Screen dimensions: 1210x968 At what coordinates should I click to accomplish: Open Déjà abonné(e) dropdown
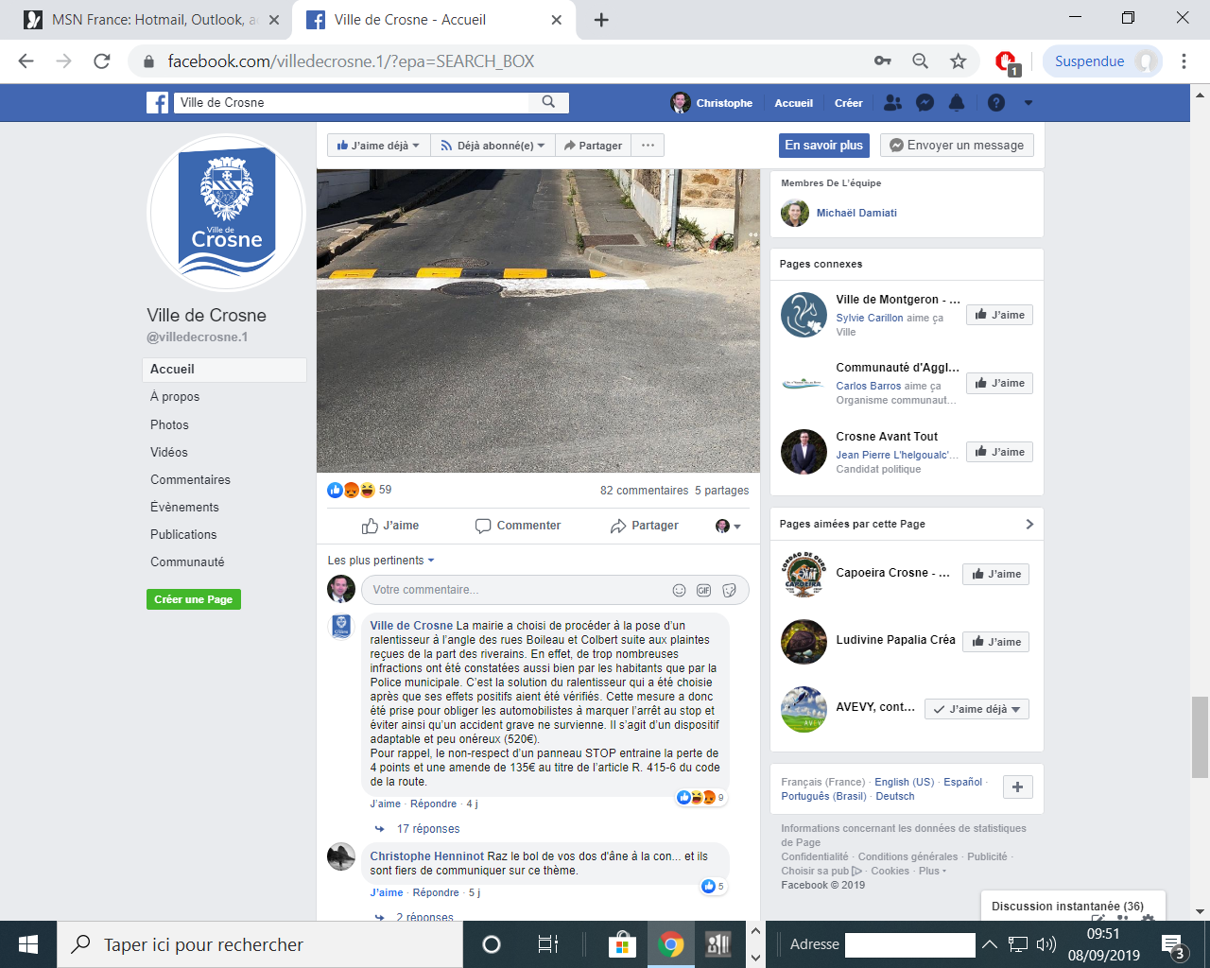point(493,146)
